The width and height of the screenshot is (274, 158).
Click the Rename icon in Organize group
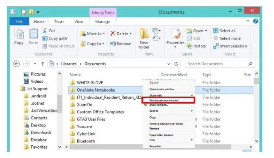tap(113, 44)
